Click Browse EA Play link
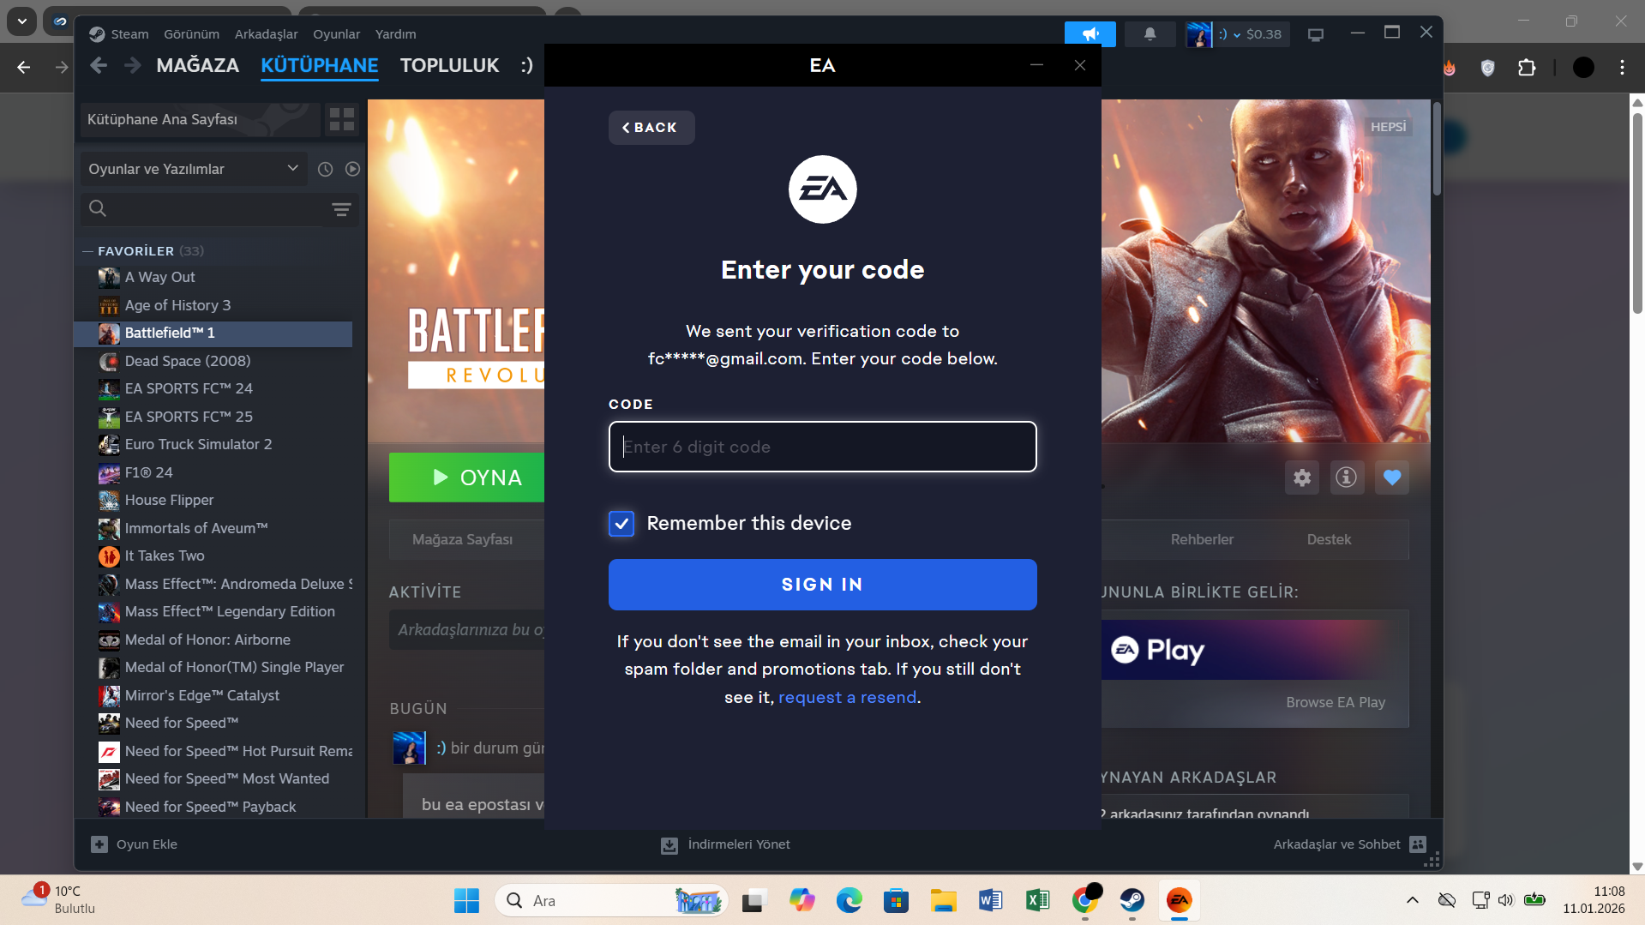Viewport: 1645px width, 925px height. tap(1335, 702)
